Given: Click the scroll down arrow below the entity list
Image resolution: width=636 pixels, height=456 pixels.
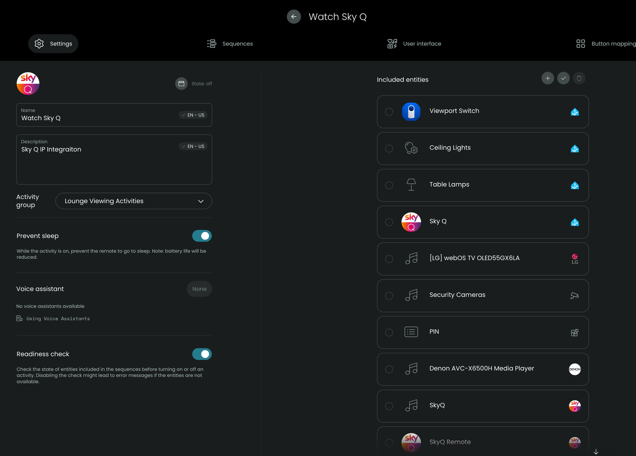Looking at the screenshot, I should point(596,452).
